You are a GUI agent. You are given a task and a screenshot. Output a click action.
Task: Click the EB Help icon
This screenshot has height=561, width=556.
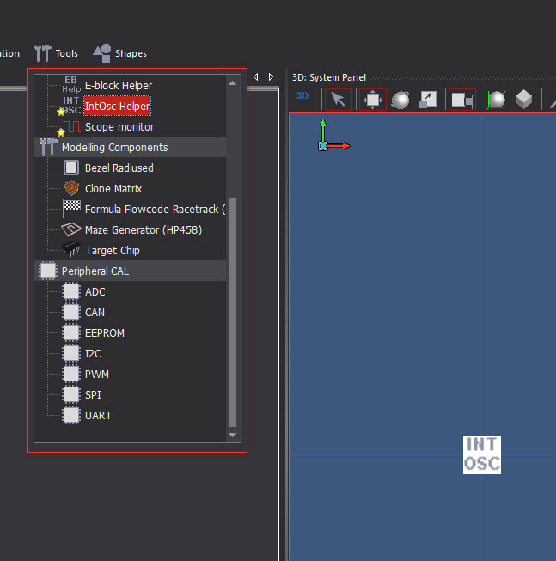(71, 85)
